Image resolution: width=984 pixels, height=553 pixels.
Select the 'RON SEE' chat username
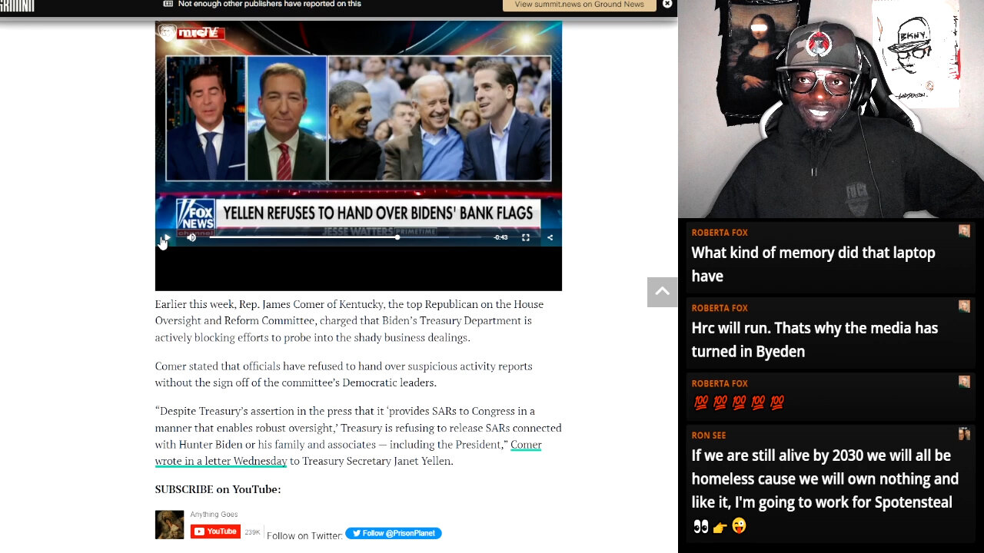click(708, 435)
